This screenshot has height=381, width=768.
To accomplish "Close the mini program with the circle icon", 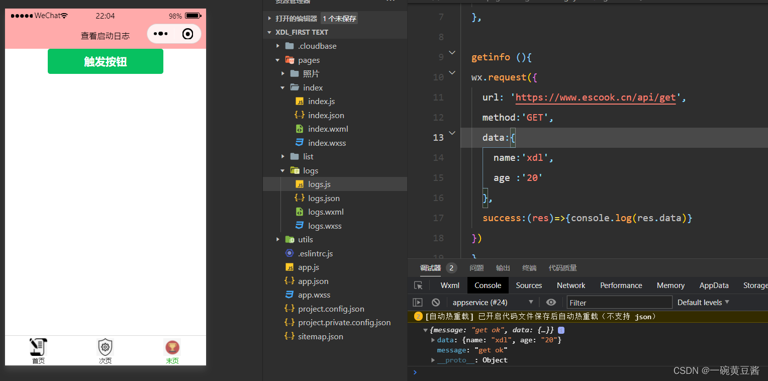I will (187, 34).
